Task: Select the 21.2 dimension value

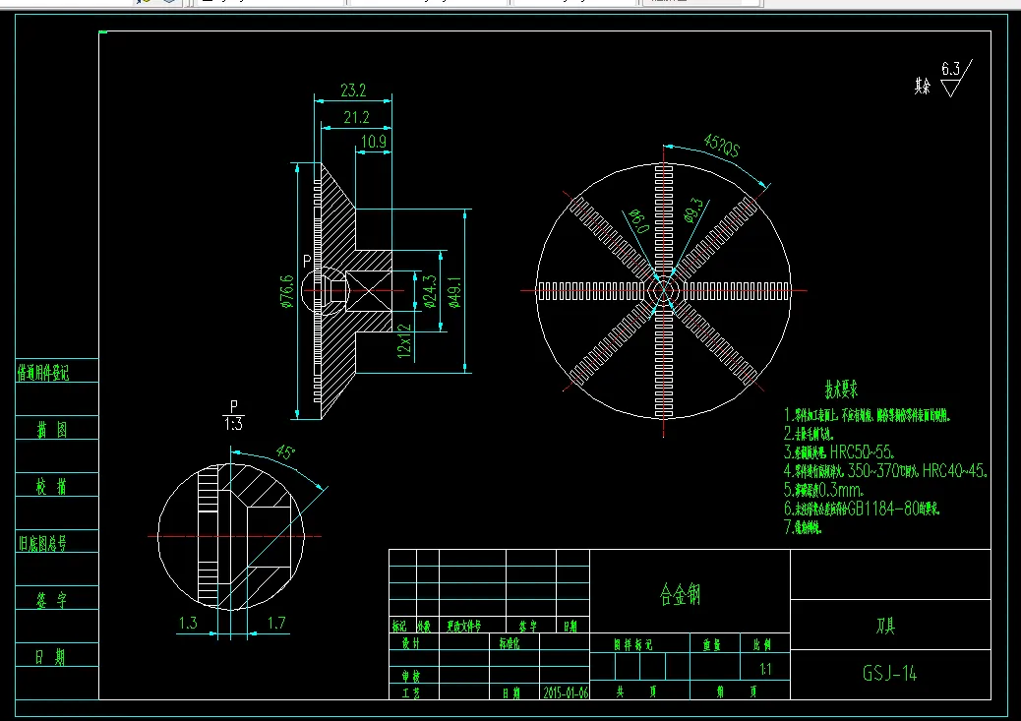Action: click(356, 117)
